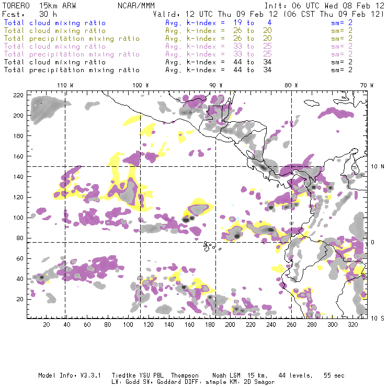Select the "80 W" longitude label
Screen dimensions: 387x387
point(291,85)
